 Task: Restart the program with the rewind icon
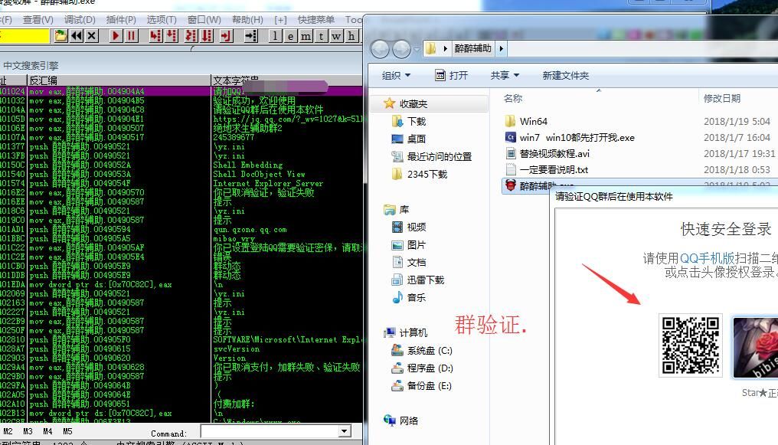click(77, 36)
